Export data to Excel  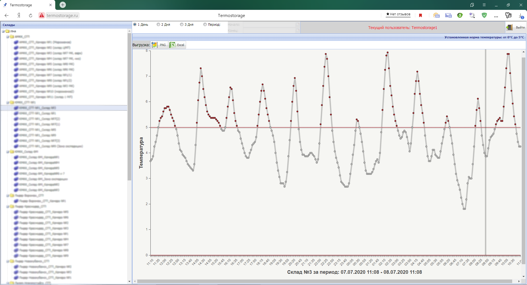[177, 45]
